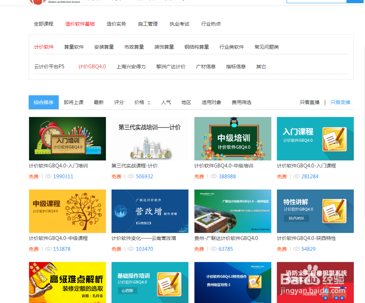The image size is (365, 303).
Task: Open the 入门培训 GBQ4.0 course thumbnail
Action: 67,139
